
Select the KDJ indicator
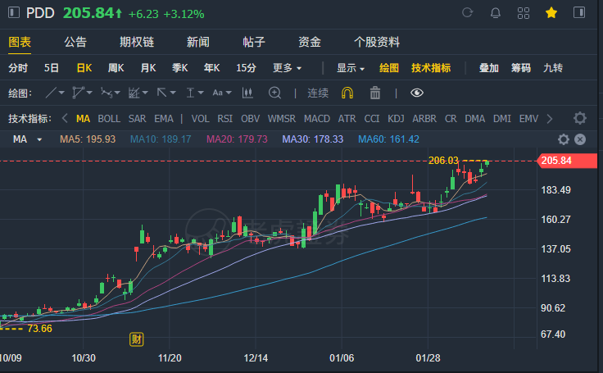396,119
